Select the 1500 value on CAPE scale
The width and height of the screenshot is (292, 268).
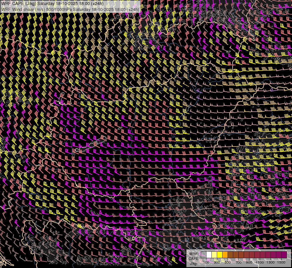281,262
